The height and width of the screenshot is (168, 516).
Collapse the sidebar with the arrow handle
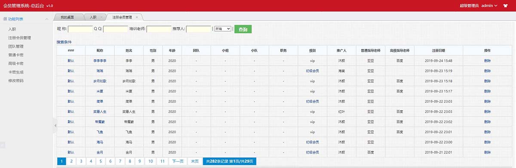[x=55, y=125]
